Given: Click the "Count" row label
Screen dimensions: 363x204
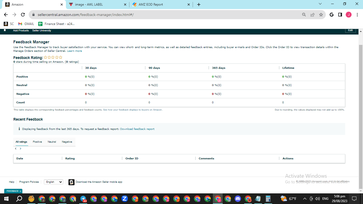Looking at the screenshot, I should click(x=21, y=103).
